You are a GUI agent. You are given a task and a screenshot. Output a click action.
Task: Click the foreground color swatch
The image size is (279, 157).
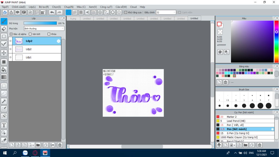point(219,24)
